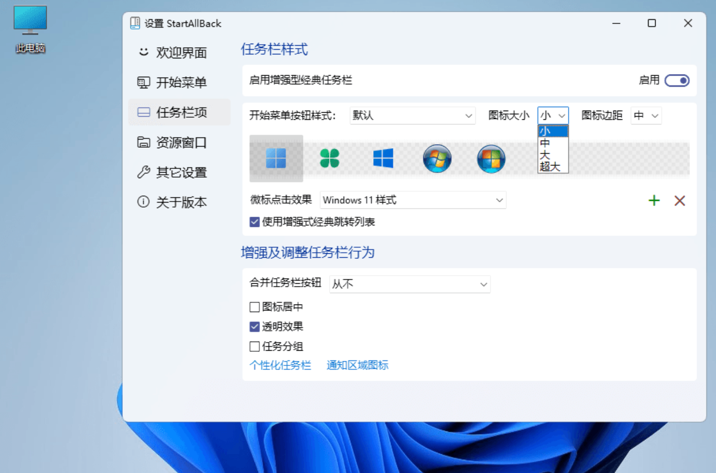The width and height of the screenshot is (716, 473).
Task: Go to the 其它设置 section
Action: tap(179, 173)
